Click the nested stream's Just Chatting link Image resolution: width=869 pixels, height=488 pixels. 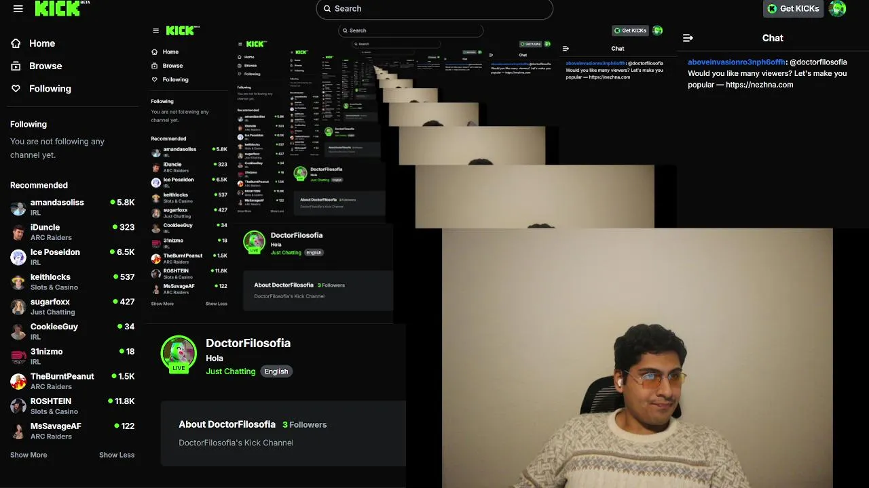[286, 253]
